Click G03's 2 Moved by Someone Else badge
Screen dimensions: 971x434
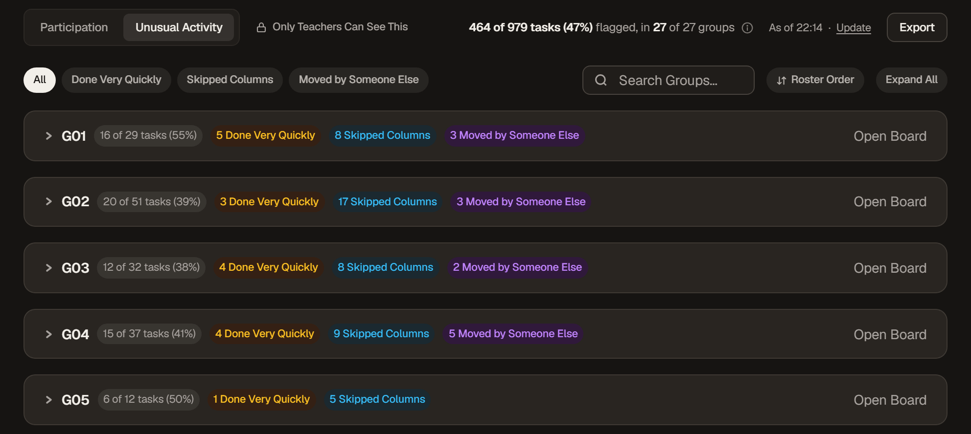pos(517,267)
